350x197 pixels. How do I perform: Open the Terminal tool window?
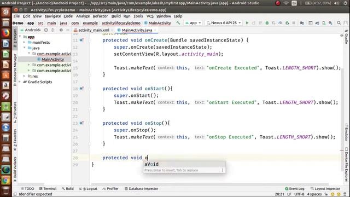pyautogui.click(x=48, y=188)
